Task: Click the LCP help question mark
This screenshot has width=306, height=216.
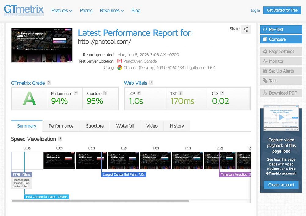Action: [139, 93]
